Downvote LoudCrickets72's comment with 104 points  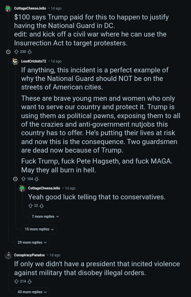coord(37,179)
